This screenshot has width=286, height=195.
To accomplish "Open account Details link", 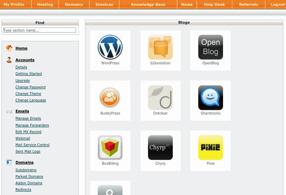I will (x=21, y=67).
